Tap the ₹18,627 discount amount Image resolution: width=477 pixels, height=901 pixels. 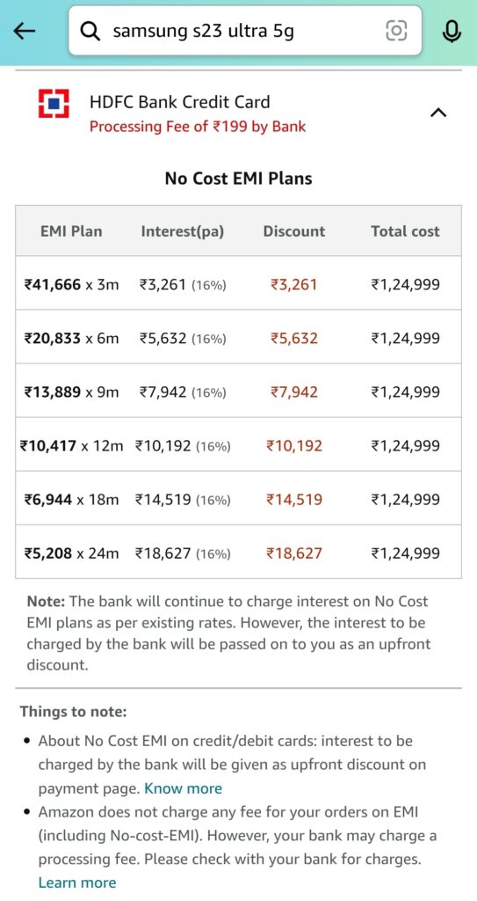coord(294,553)
